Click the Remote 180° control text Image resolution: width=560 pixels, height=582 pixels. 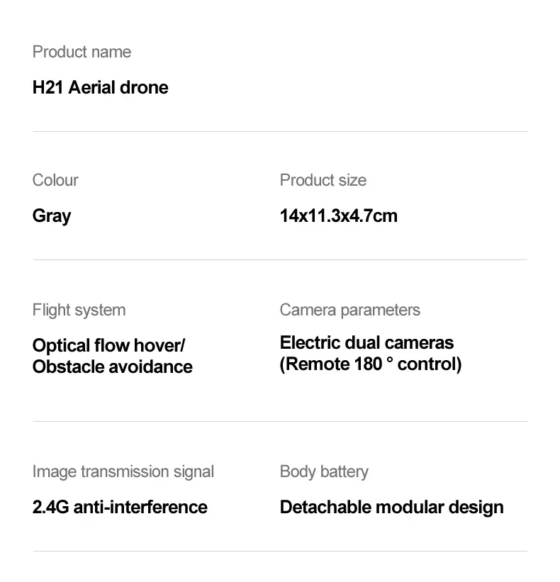(371, 364)
